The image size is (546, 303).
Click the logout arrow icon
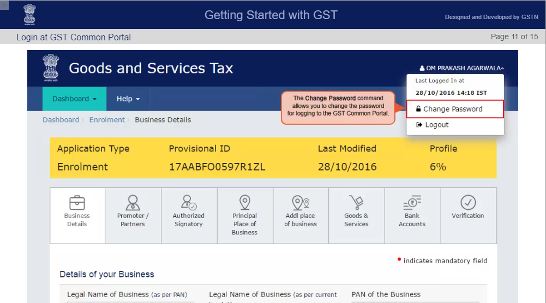(x=419, y=125)
